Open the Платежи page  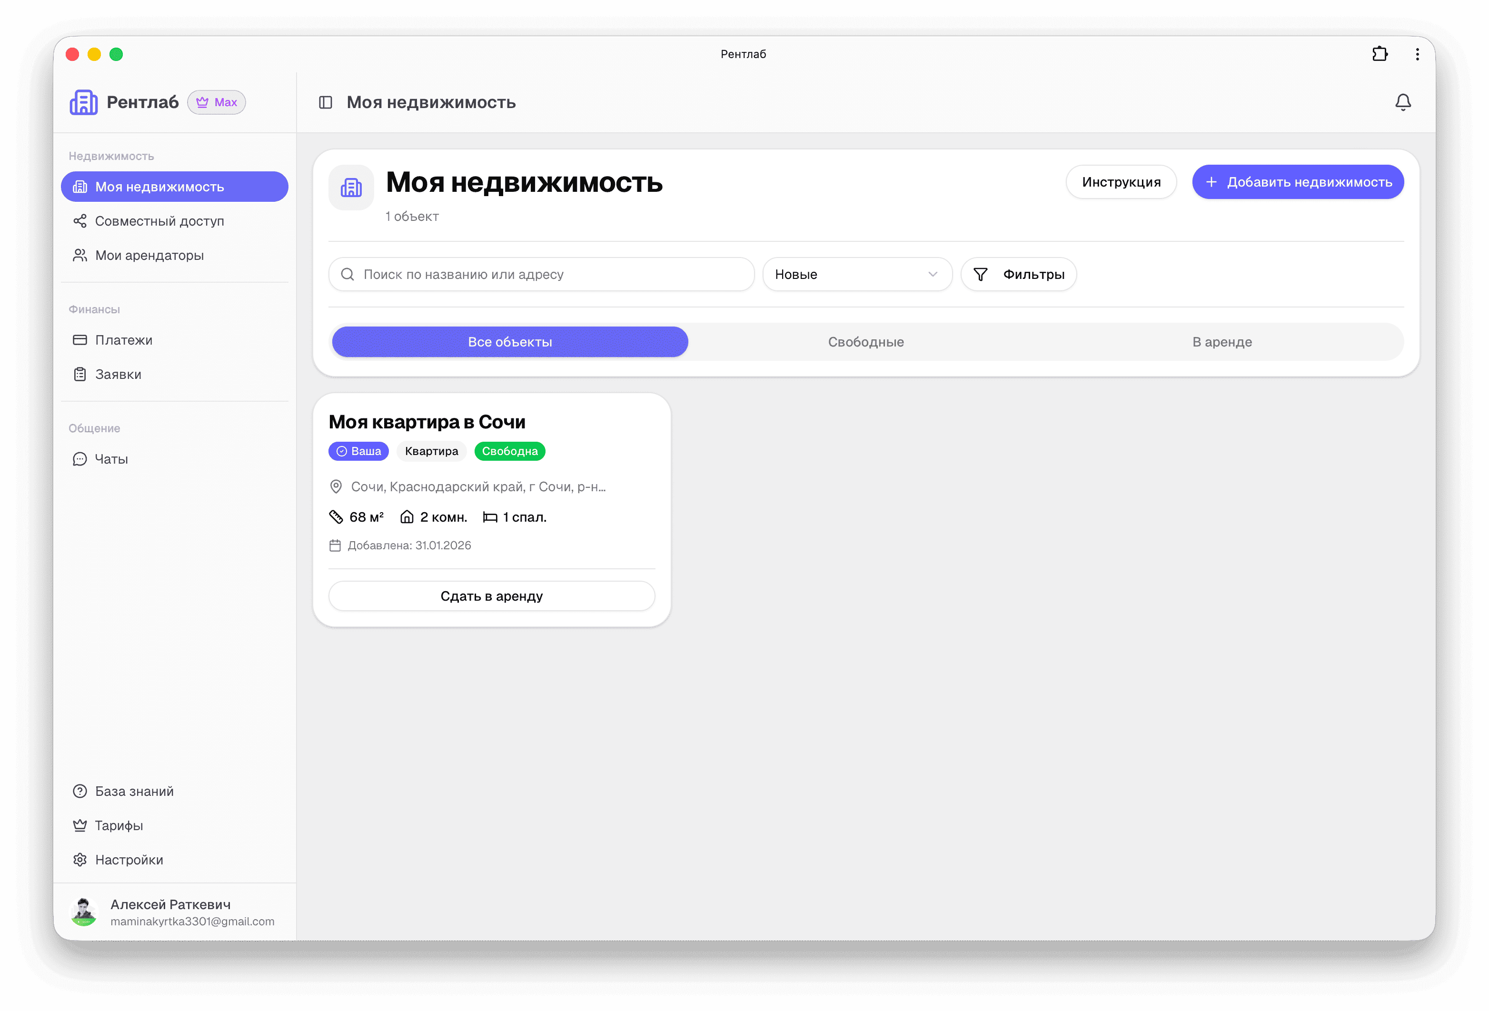124,340
